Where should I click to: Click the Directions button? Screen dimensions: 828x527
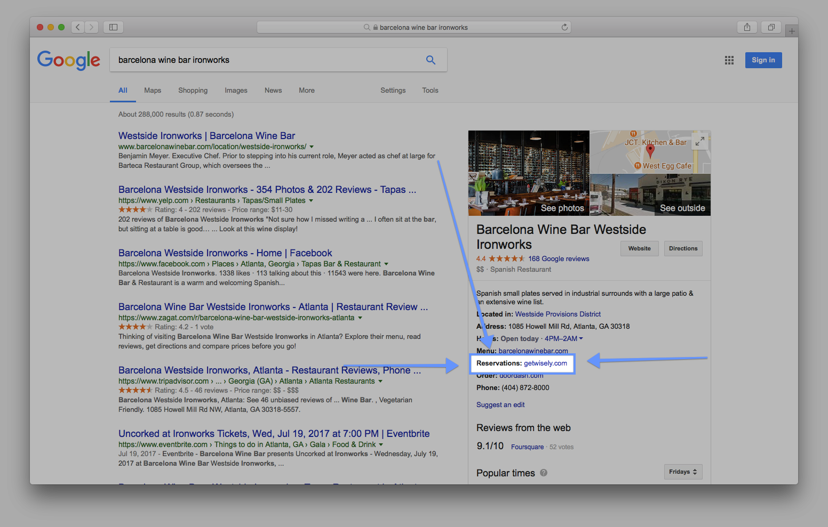[683, 248]
